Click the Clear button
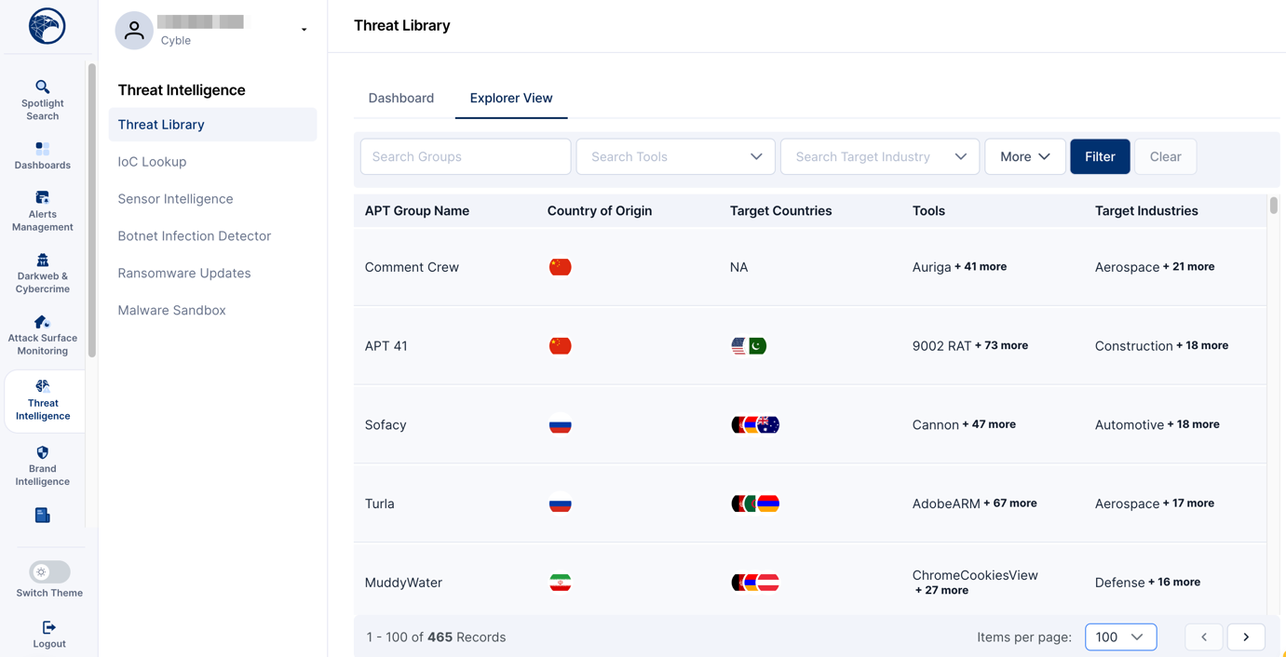 click(x=1165, y=156)
